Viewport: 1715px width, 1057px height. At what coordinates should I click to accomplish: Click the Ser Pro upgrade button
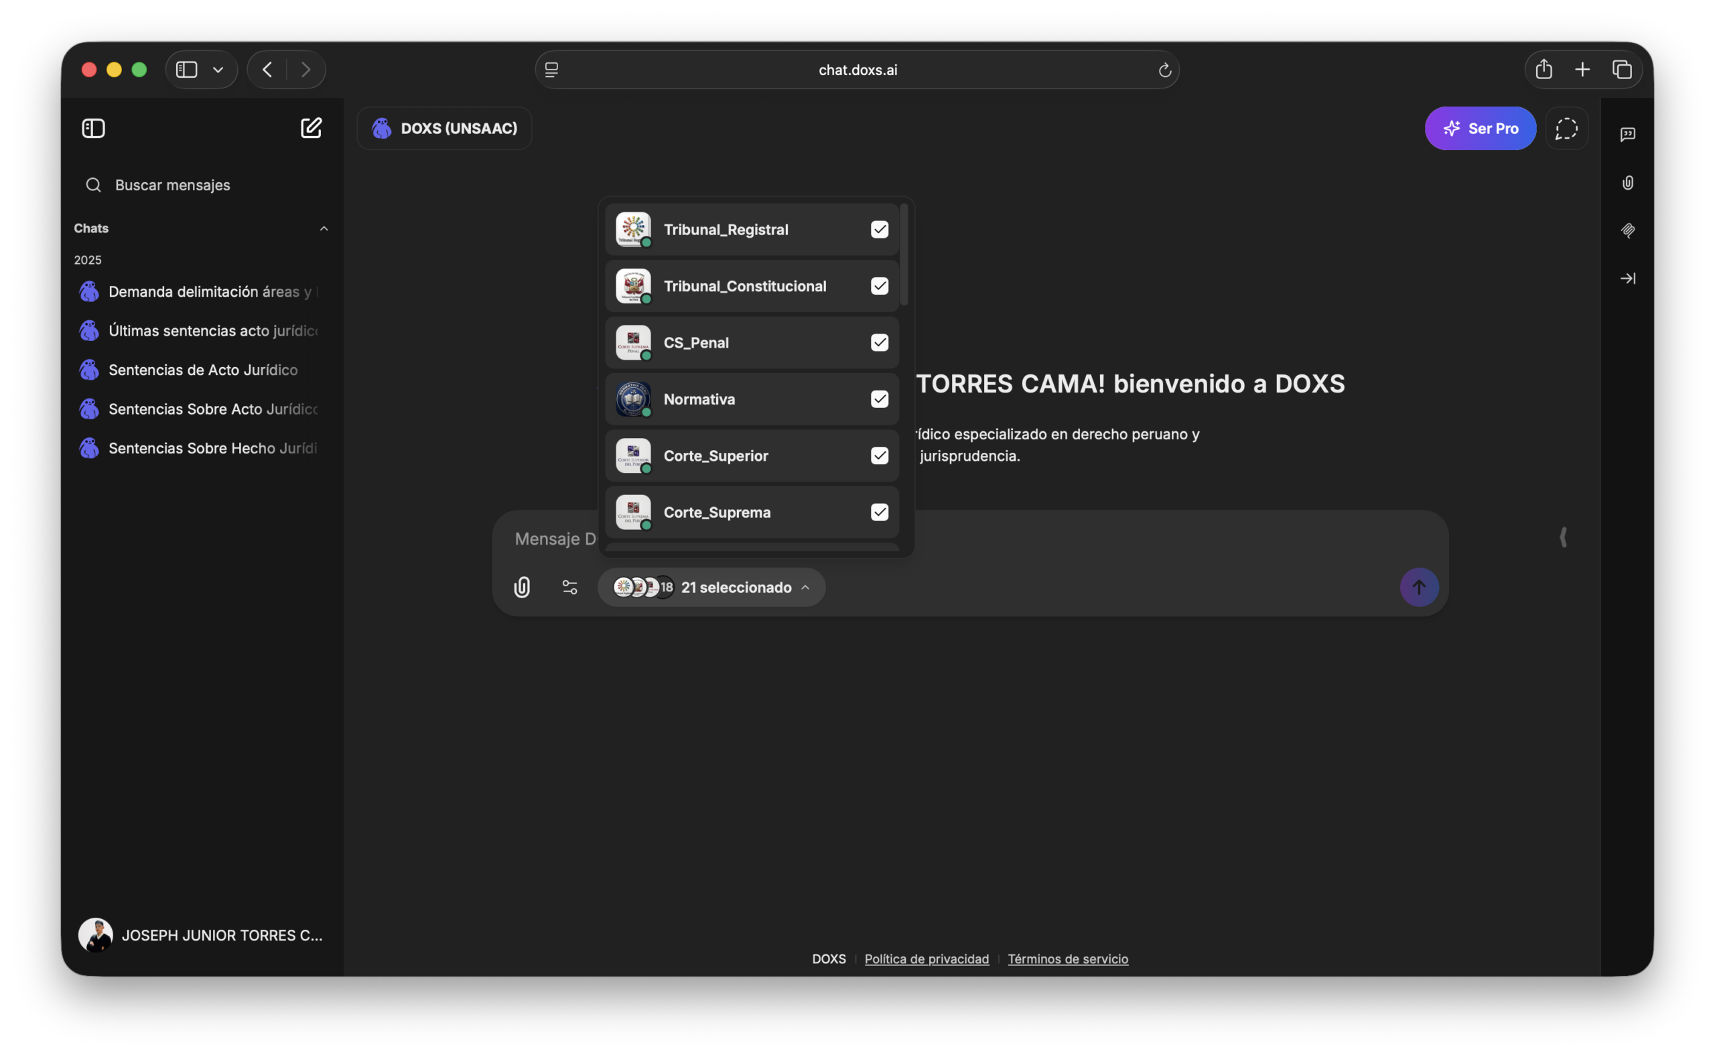(1480, 129)
